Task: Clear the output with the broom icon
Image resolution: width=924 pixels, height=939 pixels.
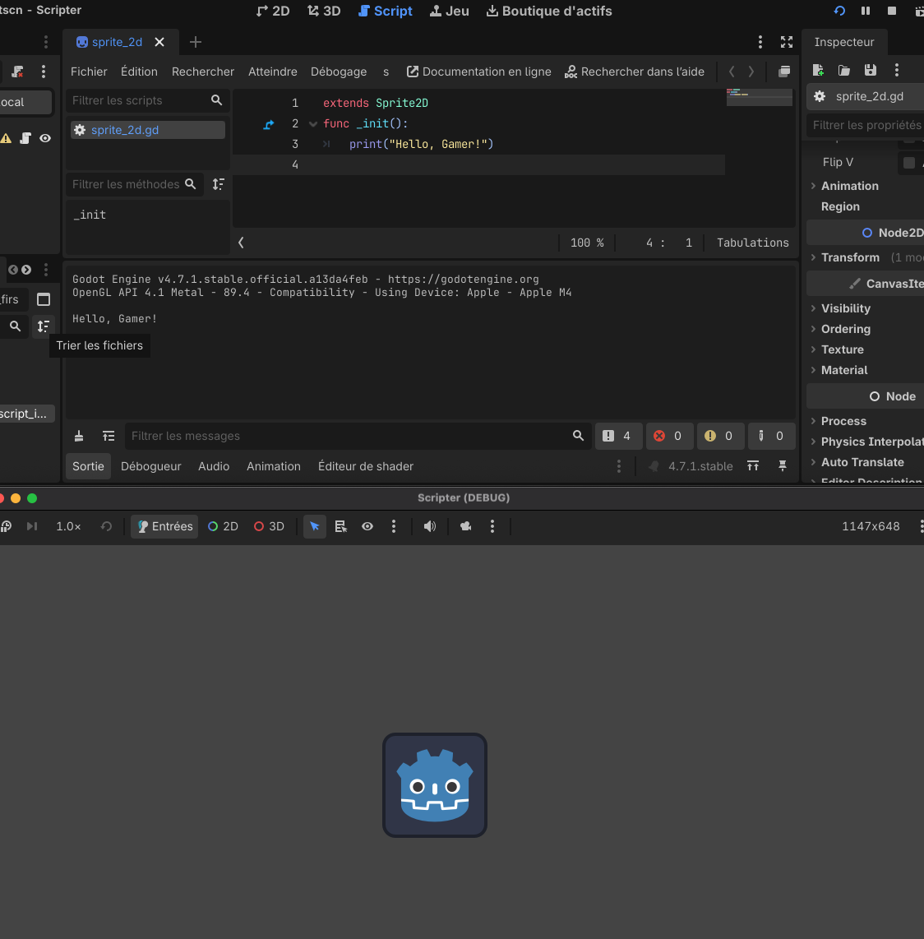Action: pos(79,437)
